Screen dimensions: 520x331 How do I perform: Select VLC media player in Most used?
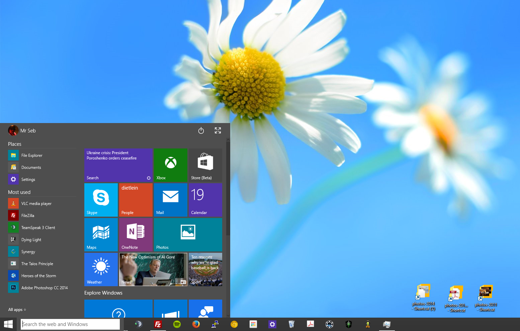coord(36,204)
